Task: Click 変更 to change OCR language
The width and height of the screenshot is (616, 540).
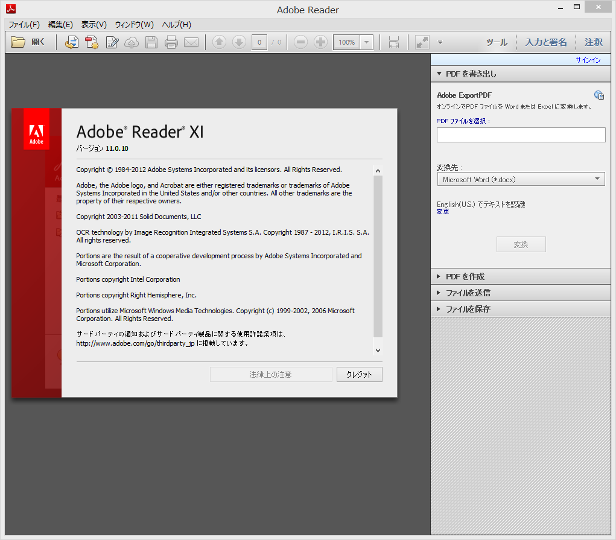Action: pos(442,211)
